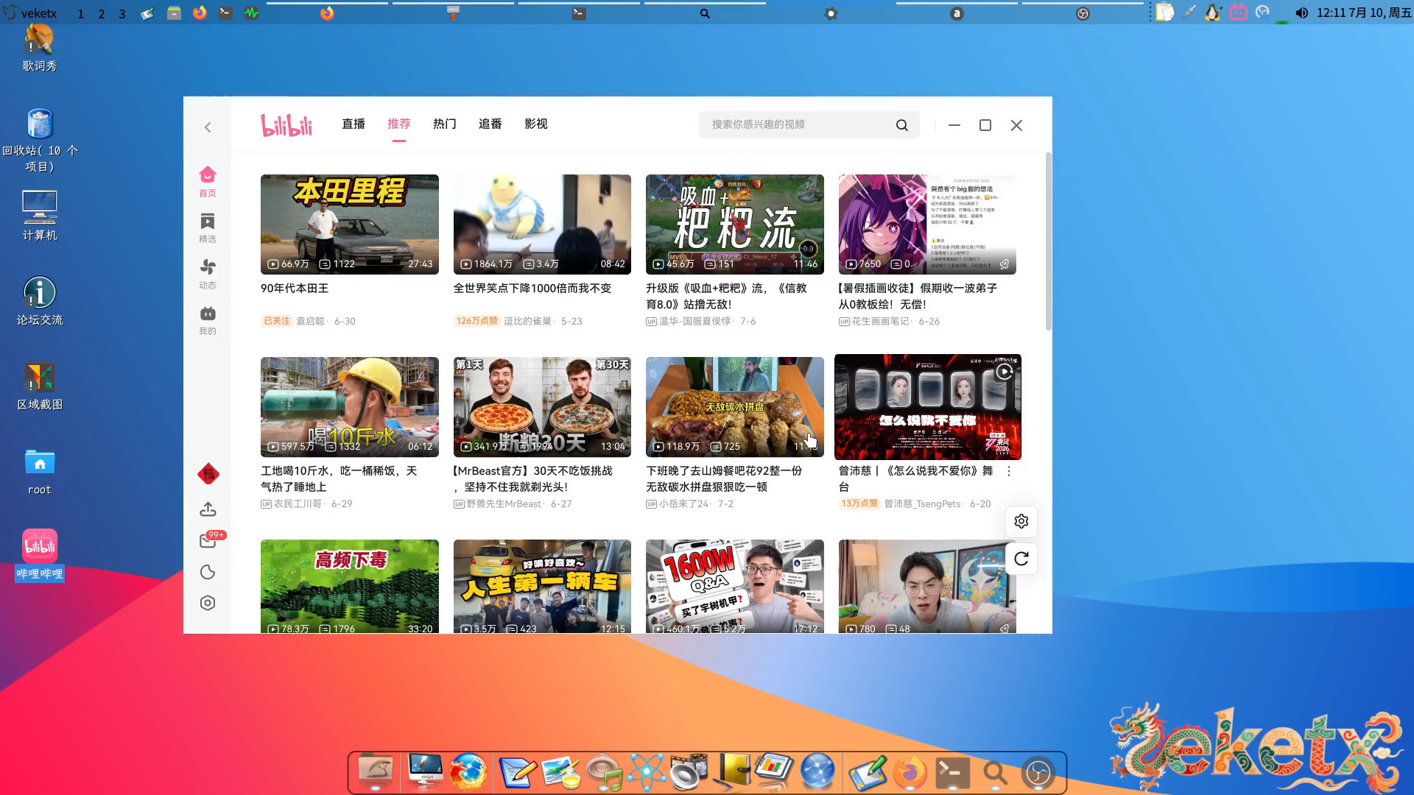Click the Firefox launcher in top panel
The width and height of the screenshot is (1414, 795).
[200, 13]
